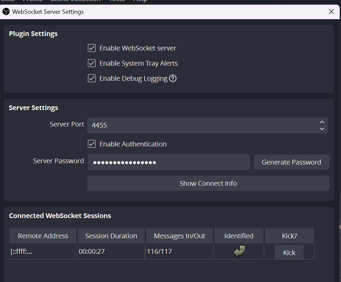Toggle Enable Authentication checkbox

92,144
